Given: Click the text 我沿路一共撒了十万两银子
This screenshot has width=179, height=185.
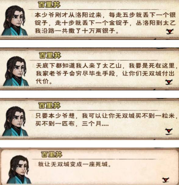Looking at the screenshot, I should pos(75,31).
